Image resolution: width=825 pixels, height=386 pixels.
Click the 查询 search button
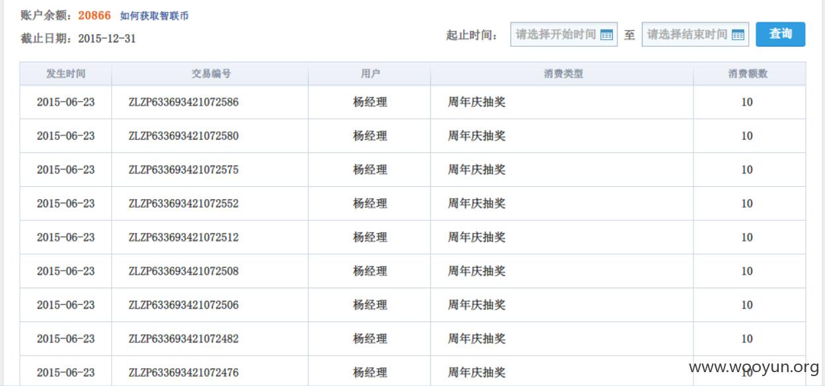tap(780, 34)
